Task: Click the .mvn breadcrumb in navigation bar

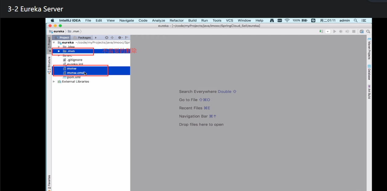Action: pos(73,31)
